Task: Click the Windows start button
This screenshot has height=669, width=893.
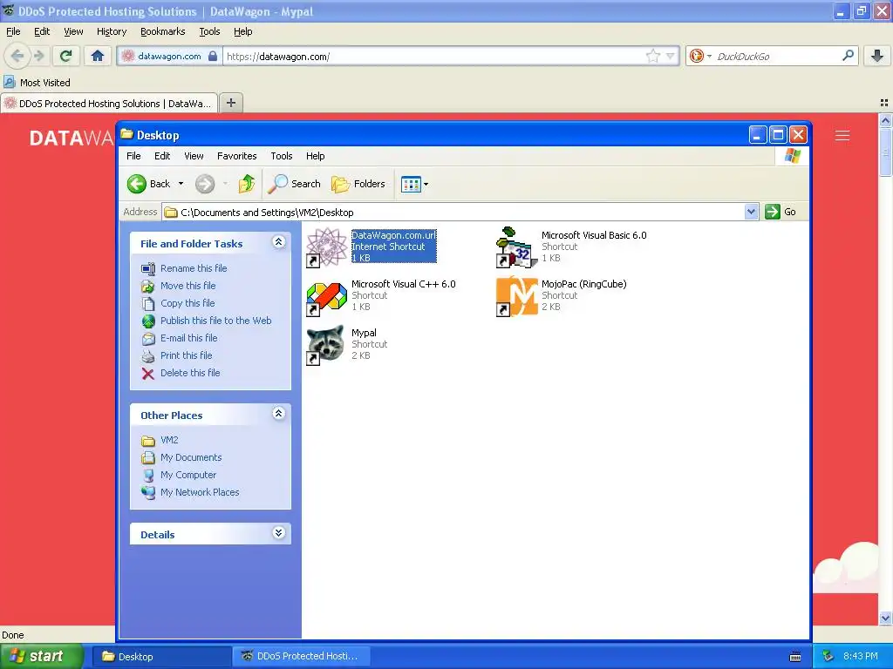Action: tap(40, 657)
